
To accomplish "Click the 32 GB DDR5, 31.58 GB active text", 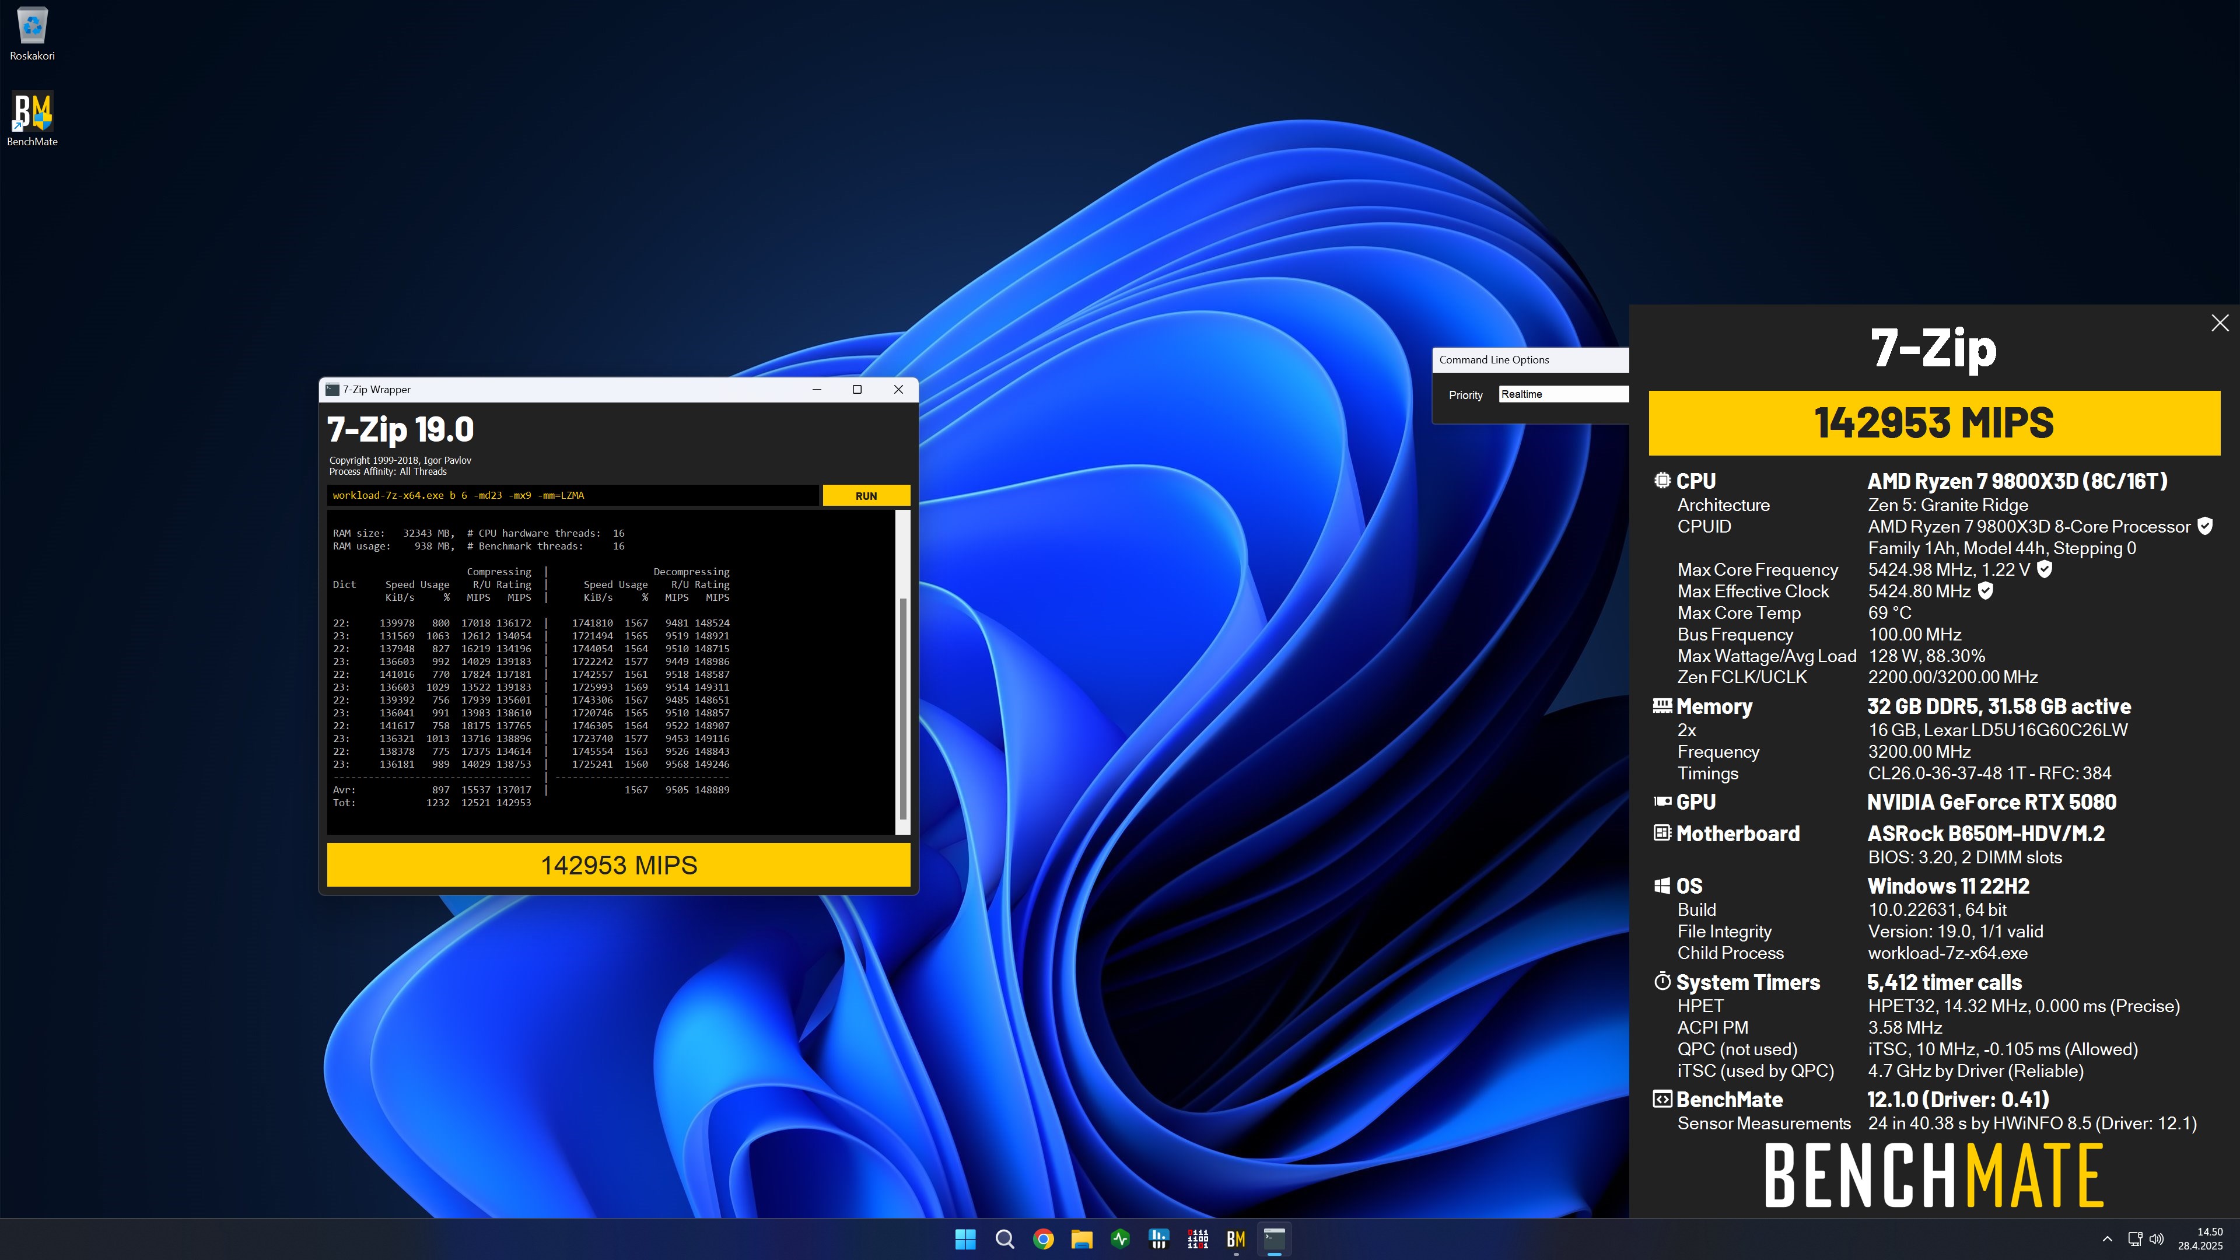I will pyautogui.click(x=1999, y=707).
